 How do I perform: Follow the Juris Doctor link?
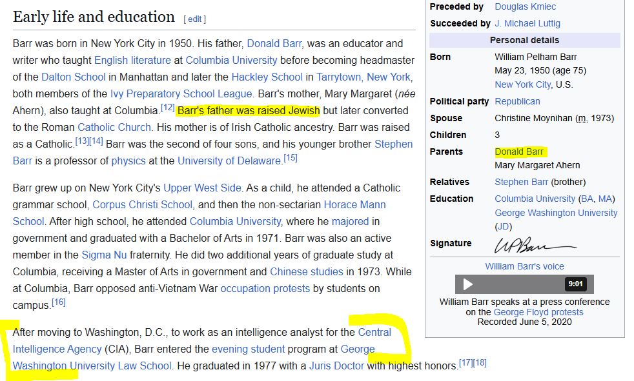337,366
